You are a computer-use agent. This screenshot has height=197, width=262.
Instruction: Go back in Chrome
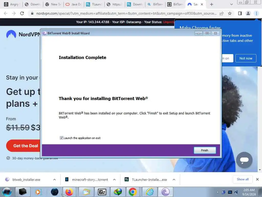tap(6, 13)
